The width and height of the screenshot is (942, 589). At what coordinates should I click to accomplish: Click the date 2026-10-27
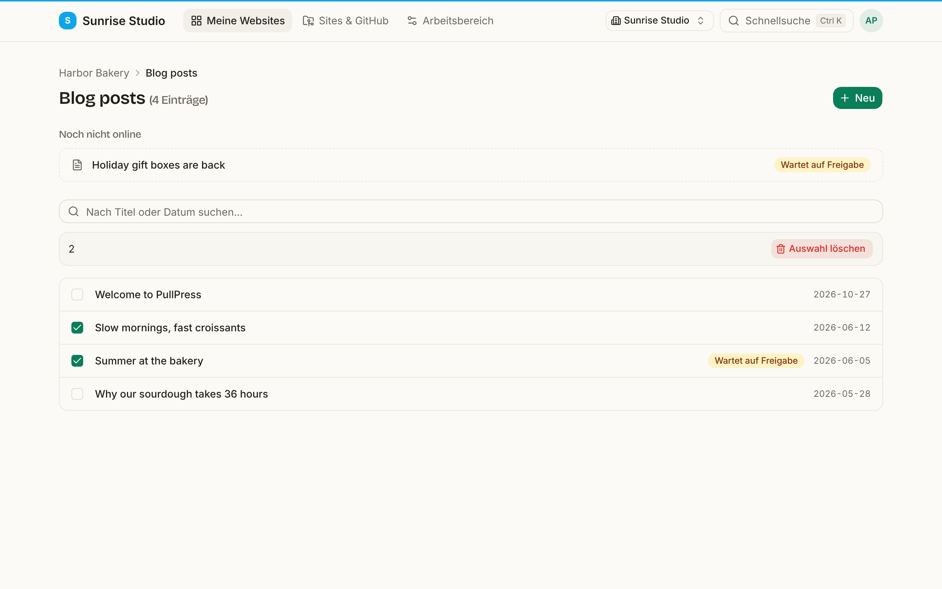[x=842, y=294]
